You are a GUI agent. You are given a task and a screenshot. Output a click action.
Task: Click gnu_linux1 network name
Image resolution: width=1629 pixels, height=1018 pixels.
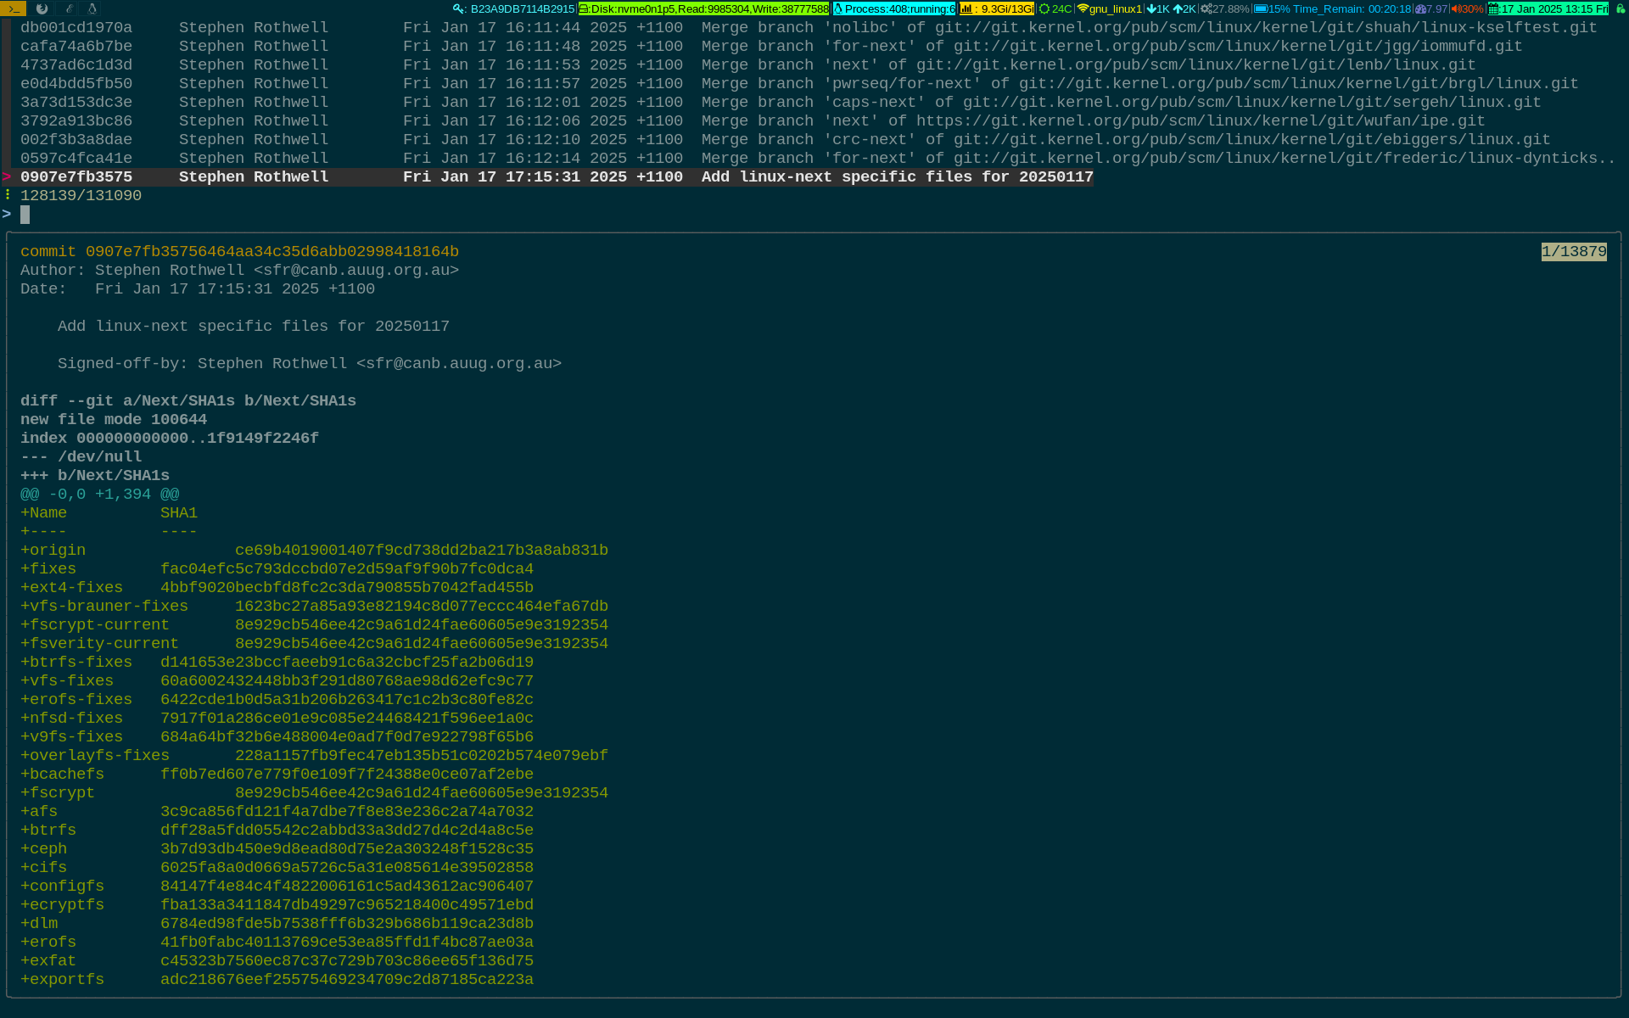(x=1116, y=8)
